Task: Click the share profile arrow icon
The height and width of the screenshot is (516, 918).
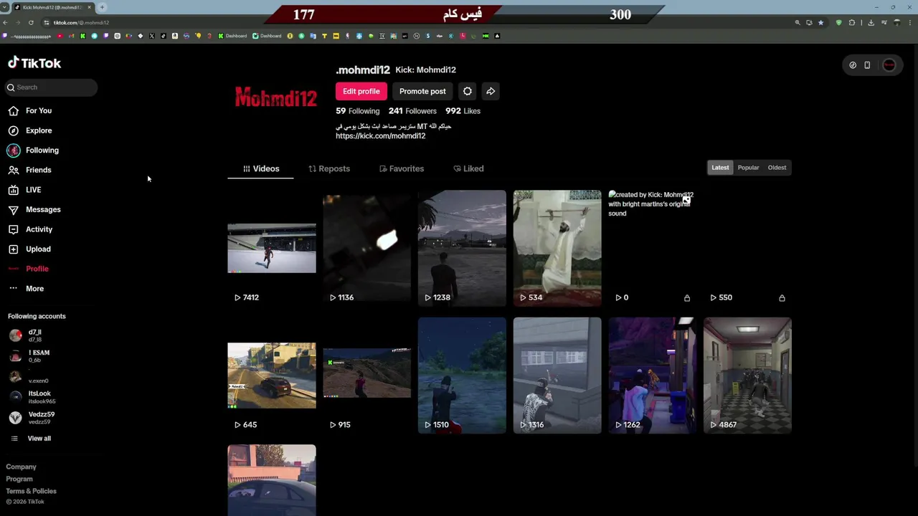Action: pos(491,91)
